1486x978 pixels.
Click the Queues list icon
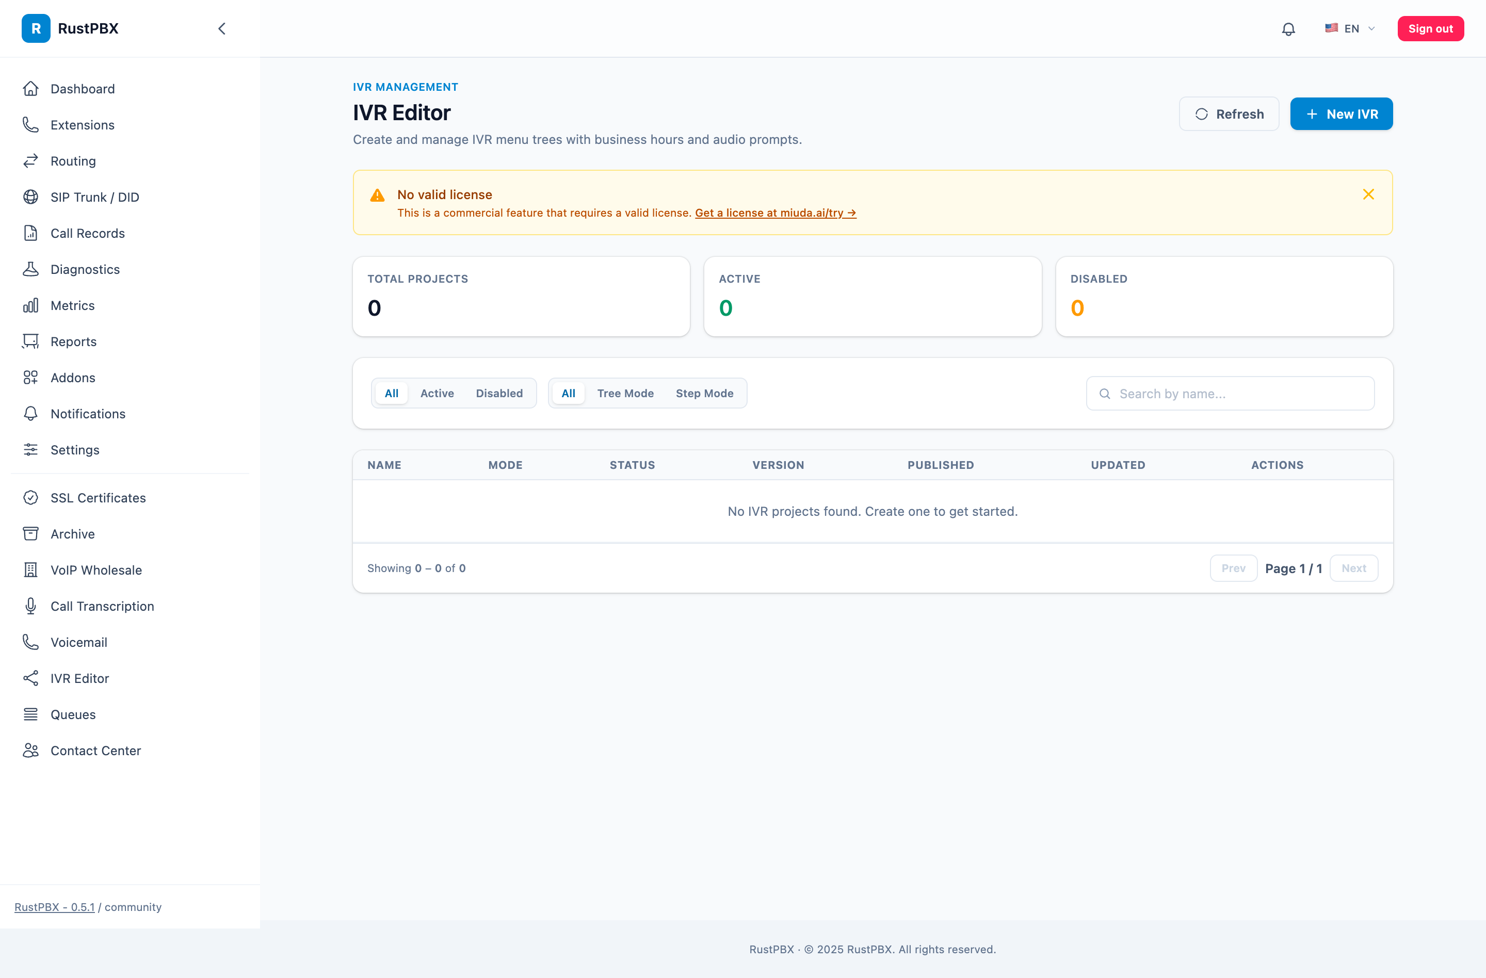point(30,714)
